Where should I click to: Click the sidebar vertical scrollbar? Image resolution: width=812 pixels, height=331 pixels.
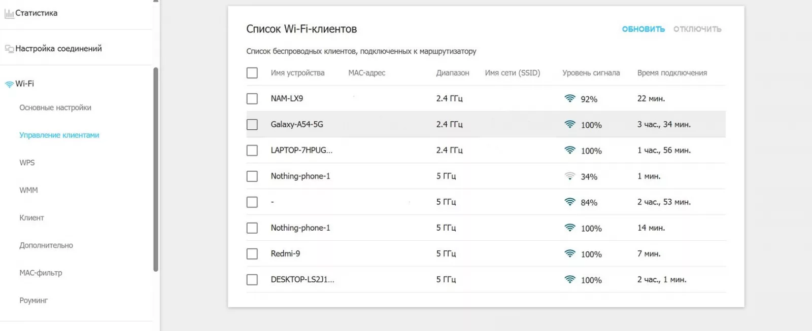coord(156,169)
